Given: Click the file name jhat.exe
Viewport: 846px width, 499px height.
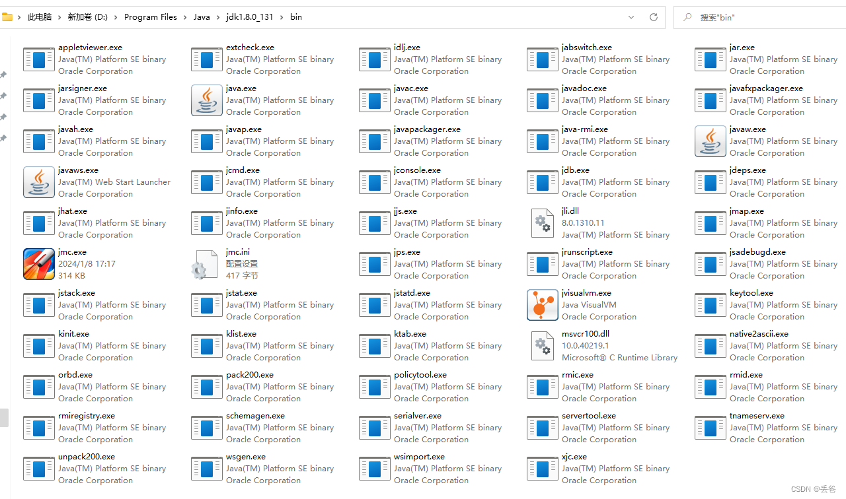Looking at the screenshot, I should (x=73, y=211).
